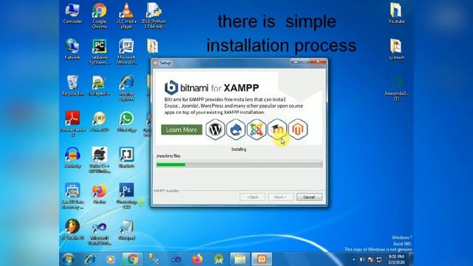473x266 pixels.
Task: Click the Drupal logo icon in Setup window
Action: click(236, 129)
